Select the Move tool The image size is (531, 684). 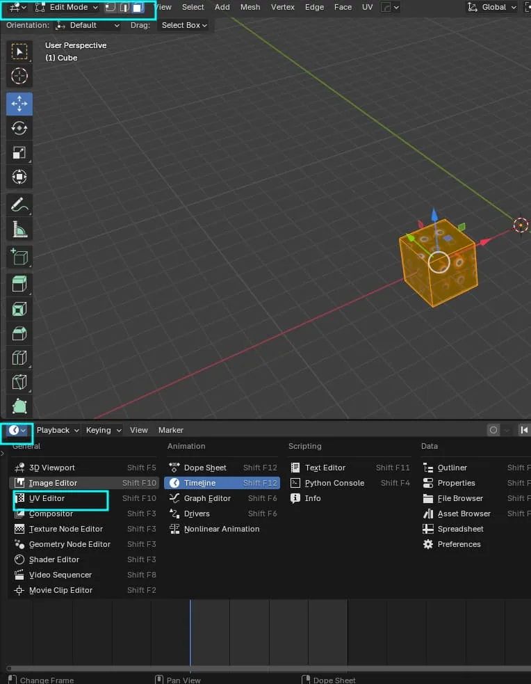pyautogui.click(x=19, y=104)
